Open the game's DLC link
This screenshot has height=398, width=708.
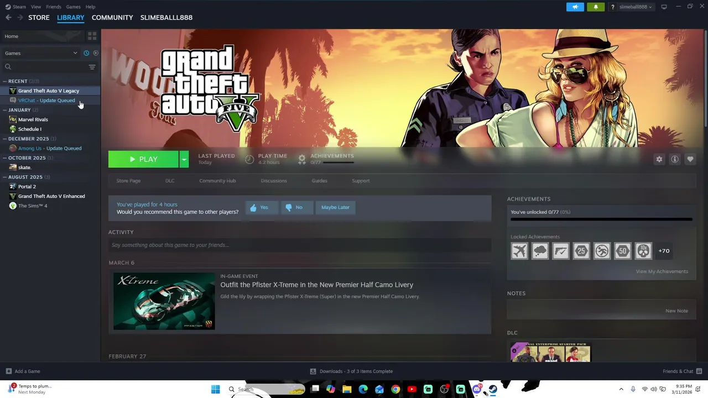(x=170, y=181)
